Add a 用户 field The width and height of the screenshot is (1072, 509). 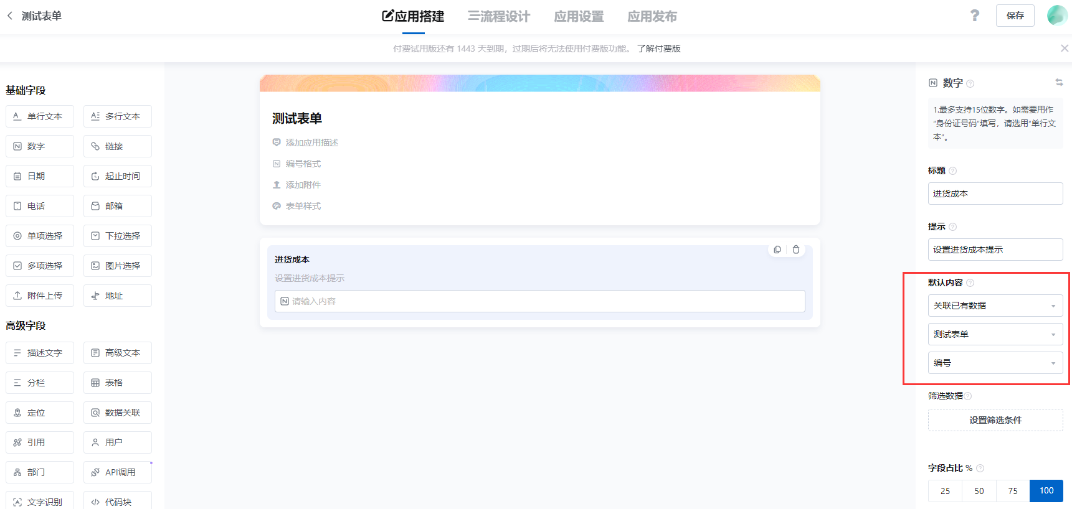[118, 442]
